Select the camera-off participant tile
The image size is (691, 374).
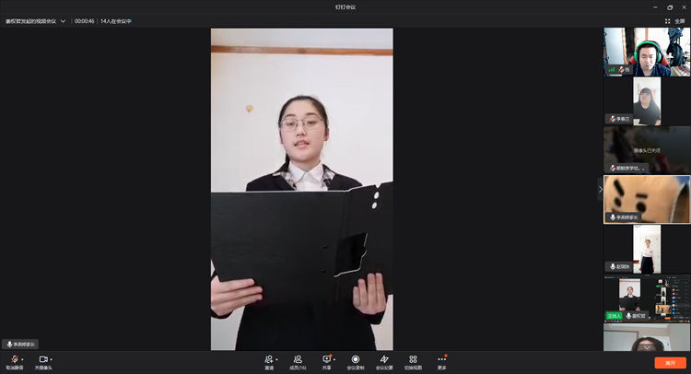coord(647,150)
